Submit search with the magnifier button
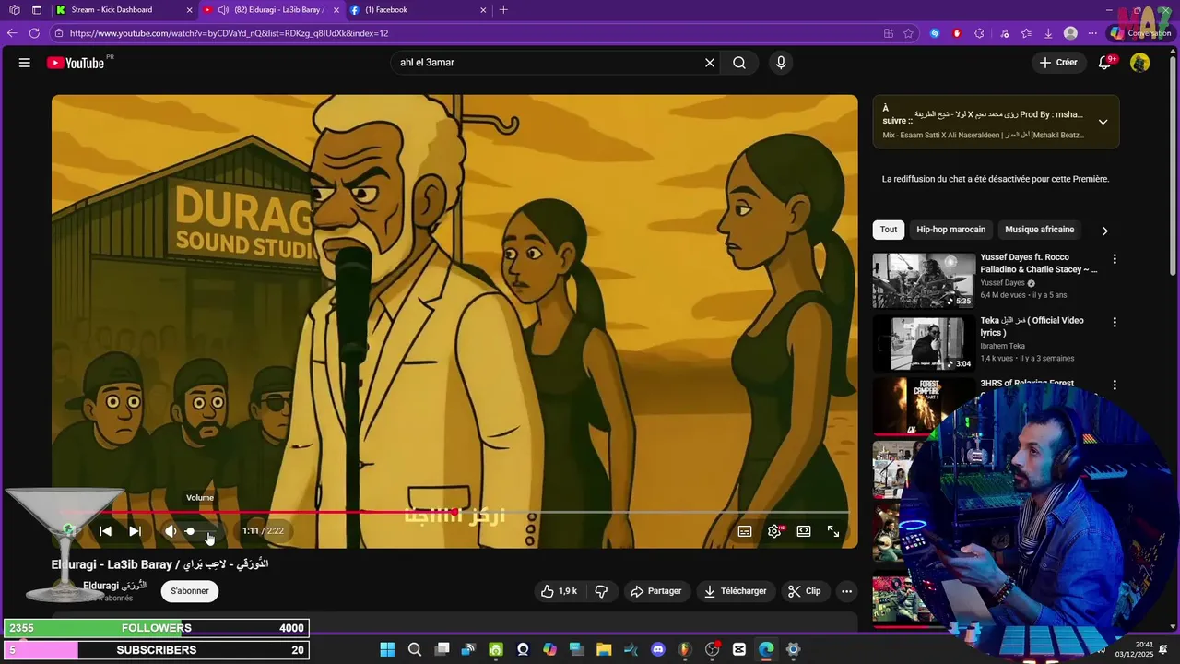Viewport: 1180px width, 664px height. click(x=739, y=63)
